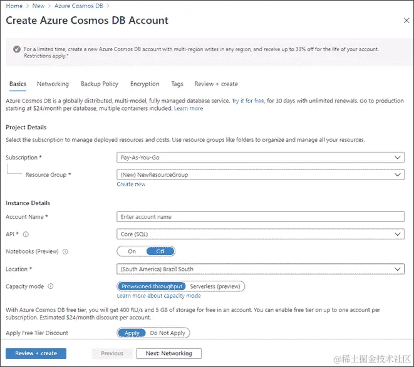Click the promotional banner checkmark icon
The height and width of the screenshot is (367, 414).
(16, 49)
